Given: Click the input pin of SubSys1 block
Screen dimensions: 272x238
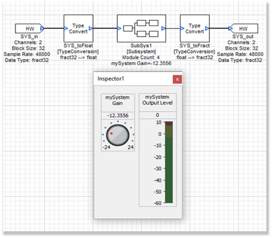Looking at the screenshot, I should (119, 28).
